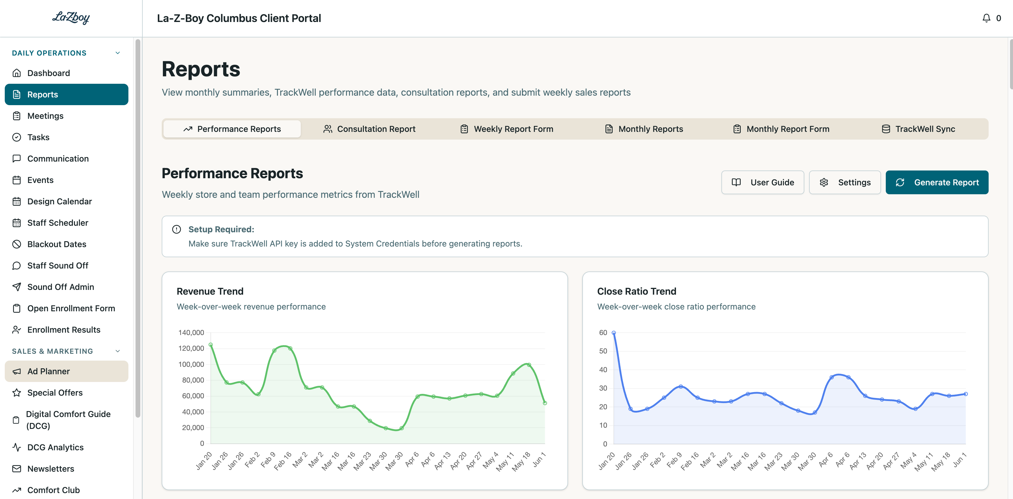This screenshot has height=499, width=1013.
Task: Click the Digital Comfort Guide clipboard icon
Action: coord(16,420)
